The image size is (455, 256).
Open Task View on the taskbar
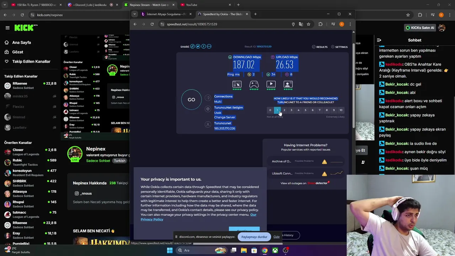(x=234, y=250)
